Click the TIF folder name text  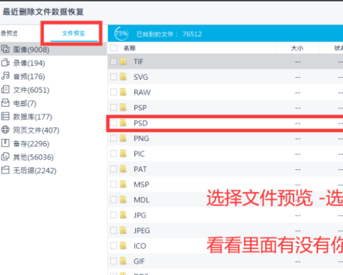(x=139, y=62)
